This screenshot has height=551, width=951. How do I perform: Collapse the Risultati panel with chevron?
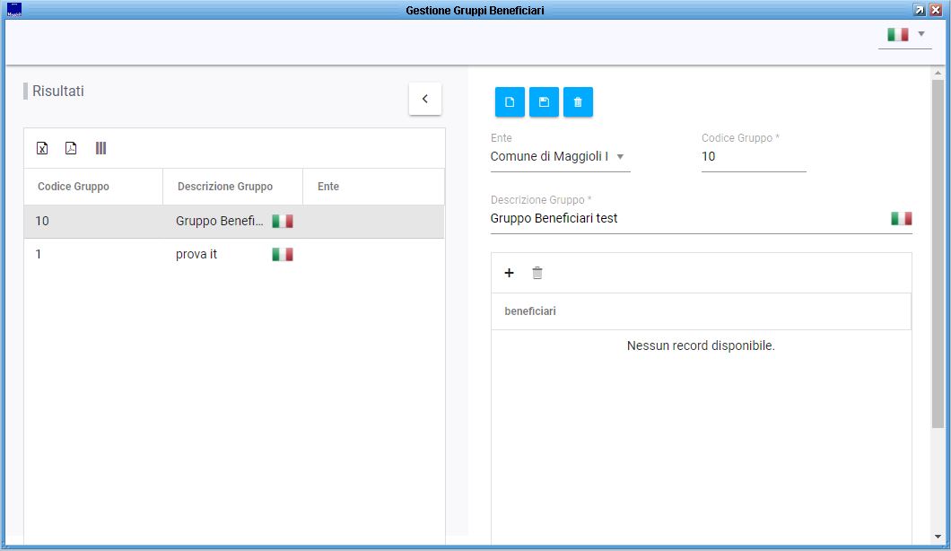[425, 99]
